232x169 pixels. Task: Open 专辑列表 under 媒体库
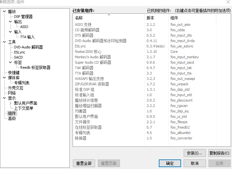click(x=22, y=83)
